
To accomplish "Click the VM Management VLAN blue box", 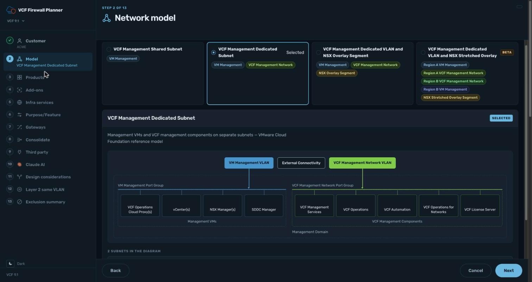I will click(249, 163).
